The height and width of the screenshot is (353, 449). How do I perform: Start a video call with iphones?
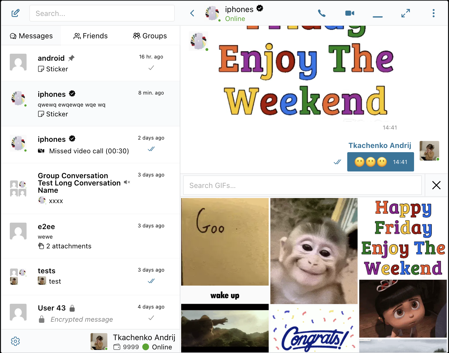click(x=349, y=13)
